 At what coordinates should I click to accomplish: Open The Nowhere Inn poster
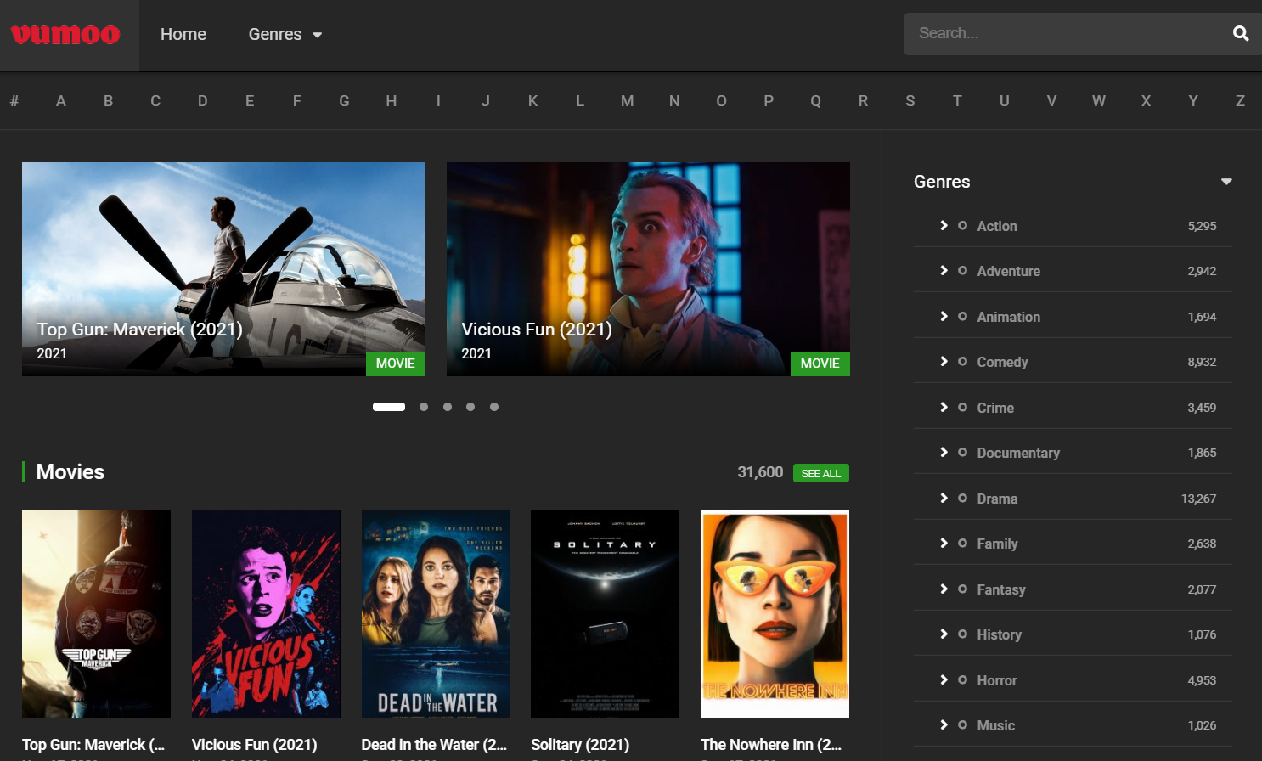(775, 614)
